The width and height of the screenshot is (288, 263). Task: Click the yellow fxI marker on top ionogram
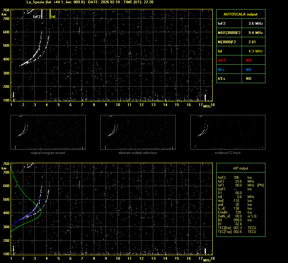(50, 14)
